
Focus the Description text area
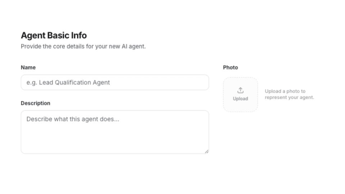pyautogui.click(x=115, y=132)
